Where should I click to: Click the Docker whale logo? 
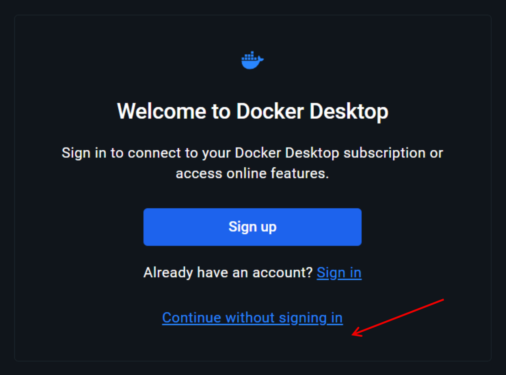point(252,60)
